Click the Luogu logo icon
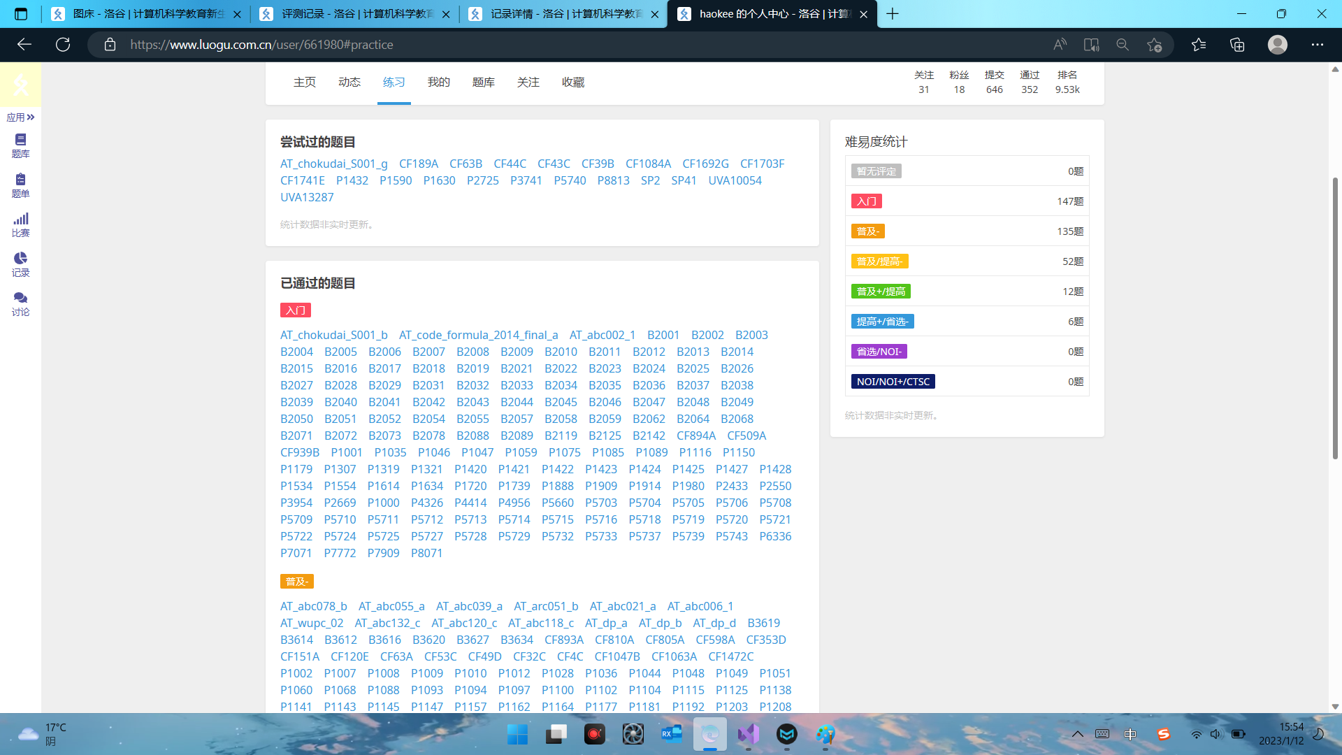 (x=20, y=85)
